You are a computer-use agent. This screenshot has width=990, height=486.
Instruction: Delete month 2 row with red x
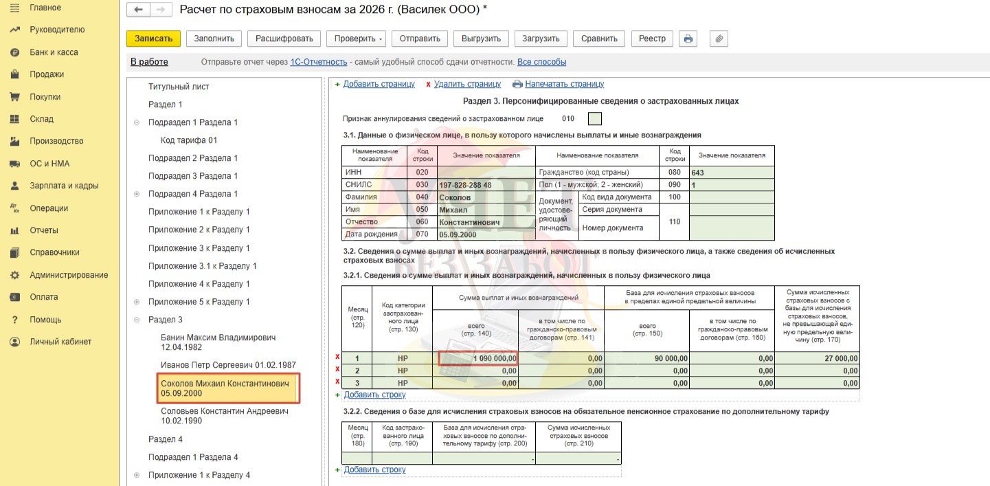(x=337, y=370)
